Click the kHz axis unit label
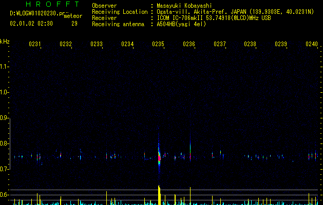The image size is (323, 205). [x=5, y=42]
